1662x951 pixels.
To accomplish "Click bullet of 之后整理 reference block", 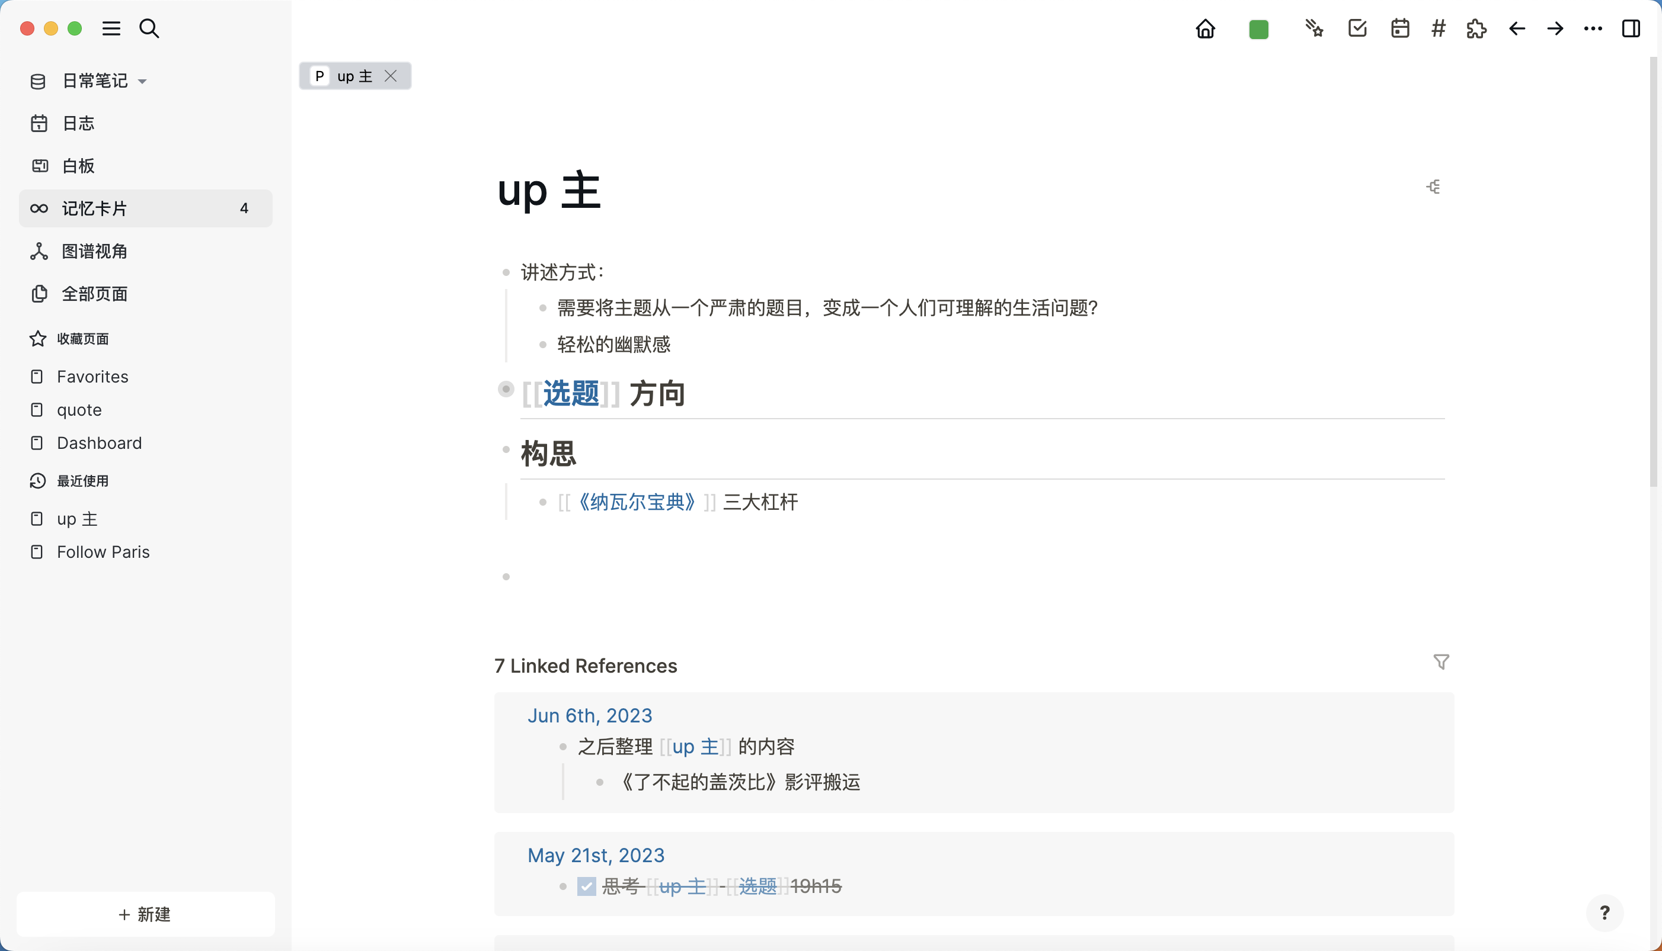I will click(562, 747).
